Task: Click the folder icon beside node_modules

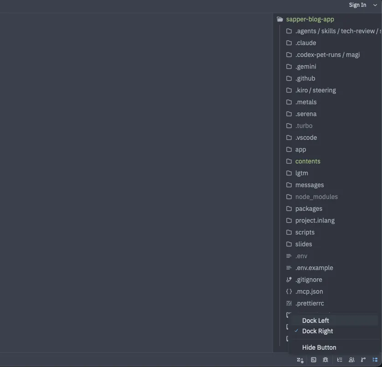Action: point(289,197)
